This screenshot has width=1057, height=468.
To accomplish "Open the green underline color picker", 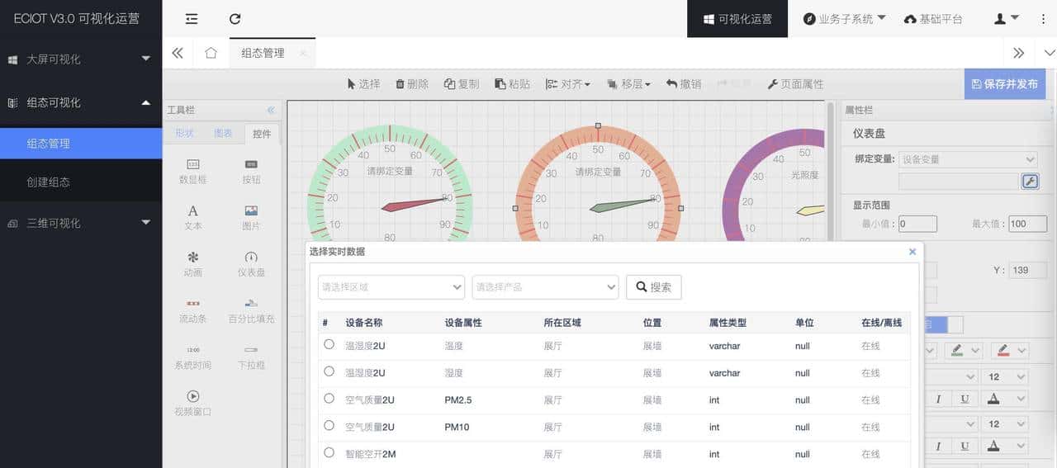I will tap(963, 351).
